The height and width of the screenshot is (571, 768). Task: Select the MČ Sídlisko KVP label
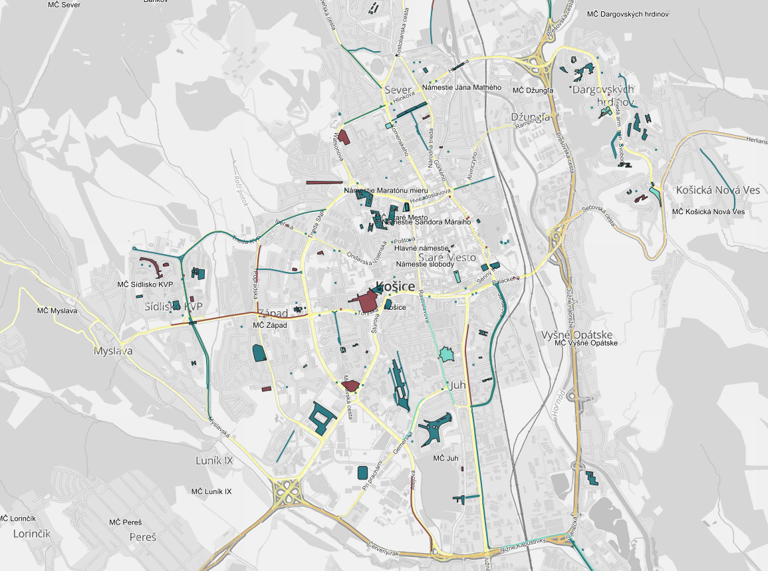click(x=145, y=285)
